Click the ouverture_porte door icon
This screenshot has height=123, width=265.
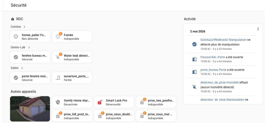[58, 78]
